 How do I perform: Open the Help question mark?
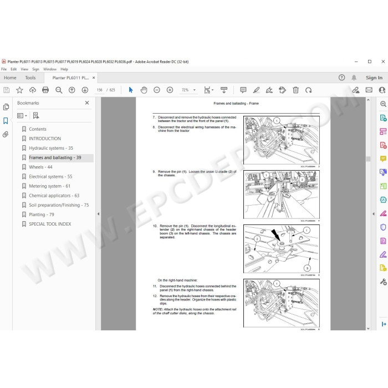pos(342,78)
